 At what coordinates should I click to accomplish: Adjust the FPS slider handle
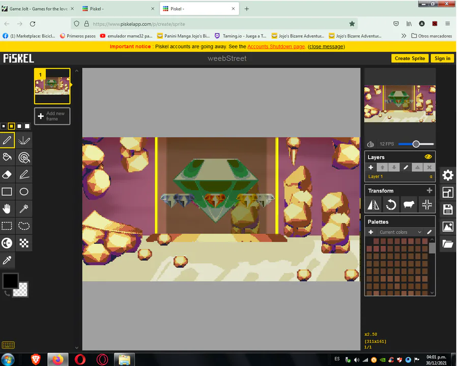[416, 144]
